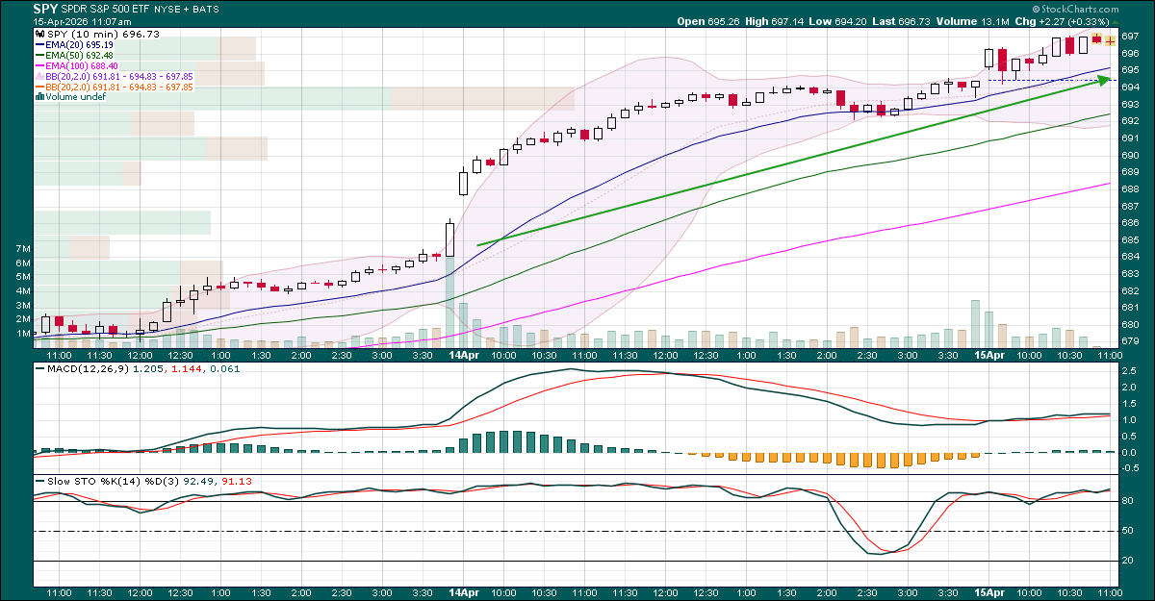Screen dimensions: 1155x601
Task: Click the 80 stochastic axis label
Action: click(x=1127, y=501)
